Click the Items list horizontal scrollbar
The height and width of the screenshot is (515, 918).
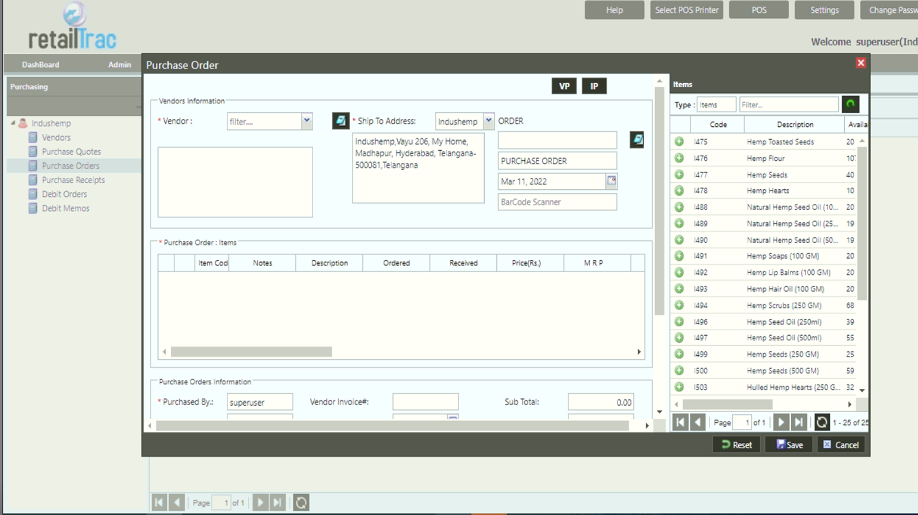click(x=727, y=404)
